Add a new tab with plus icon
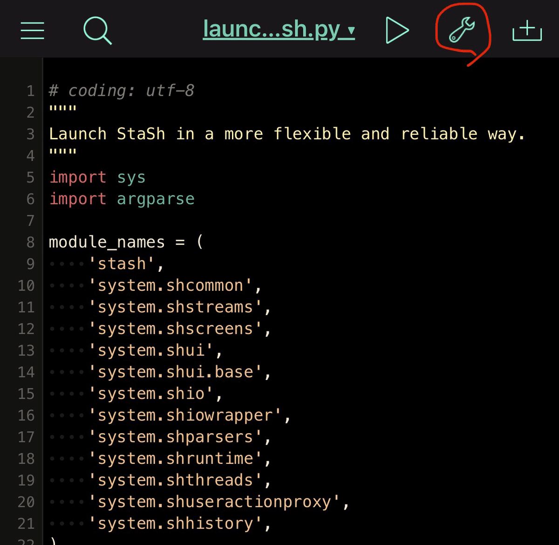Viewport: 559px width, 545px height. [x=527, y=31]
